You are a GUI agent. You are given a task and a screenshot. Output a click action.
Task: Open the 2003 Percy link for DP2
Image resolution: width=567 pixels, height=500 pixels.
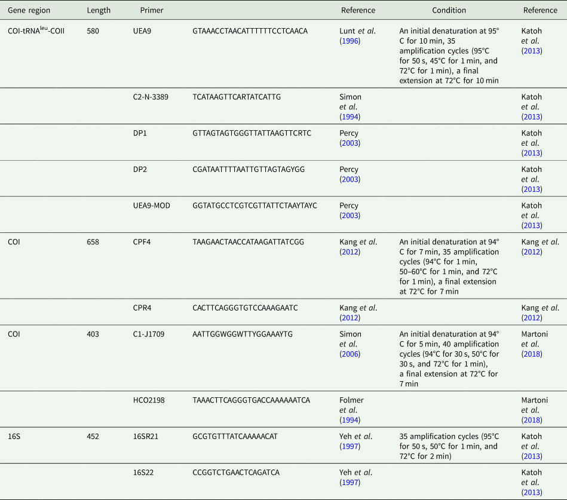tap(350, 179)
